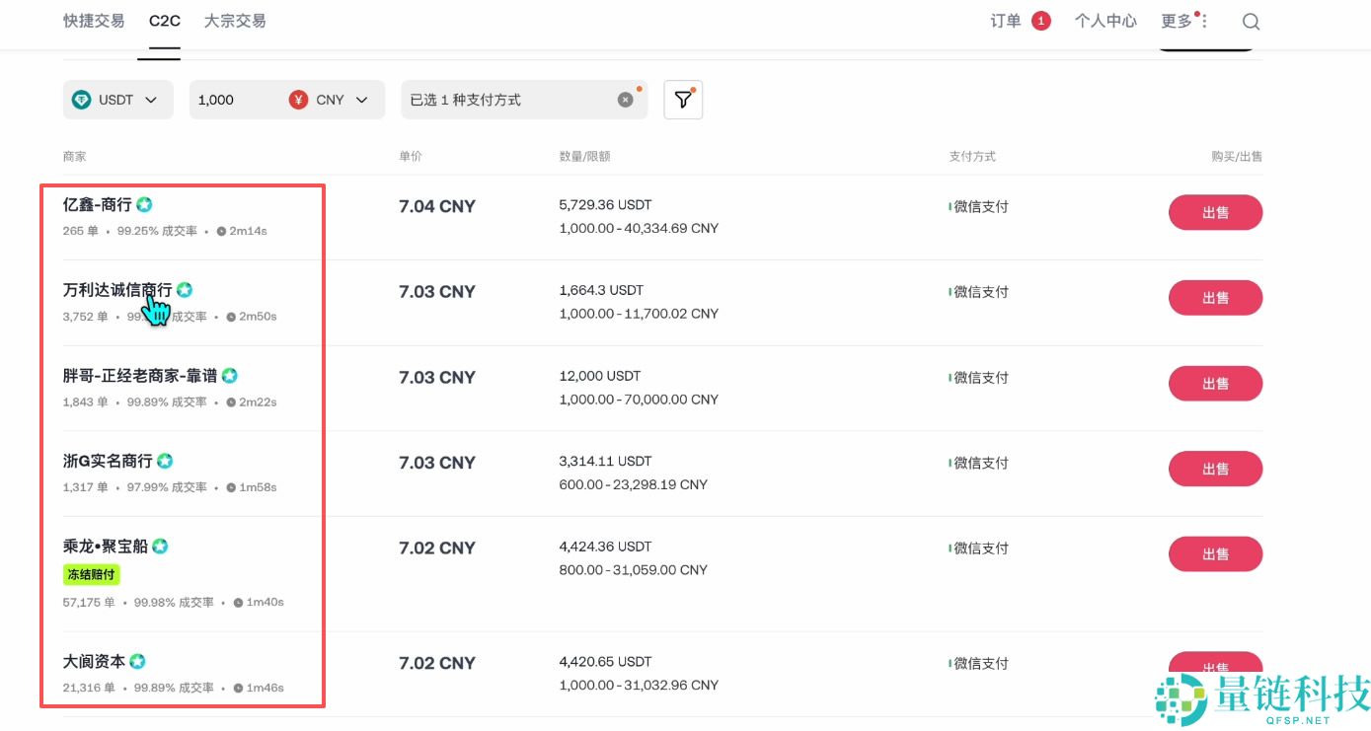Viewport: 1371px width, 731px height.
Task: Click the 冻结赔付 tag under 乘龙•聚宝船
Action: tap(92, 574)
